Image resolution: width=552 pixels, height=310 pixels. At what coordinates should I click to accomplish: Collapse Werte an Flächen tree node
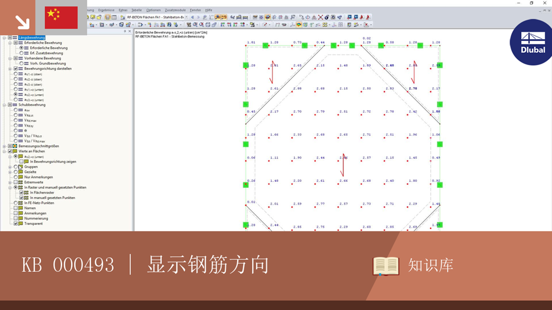coord(4,151)
